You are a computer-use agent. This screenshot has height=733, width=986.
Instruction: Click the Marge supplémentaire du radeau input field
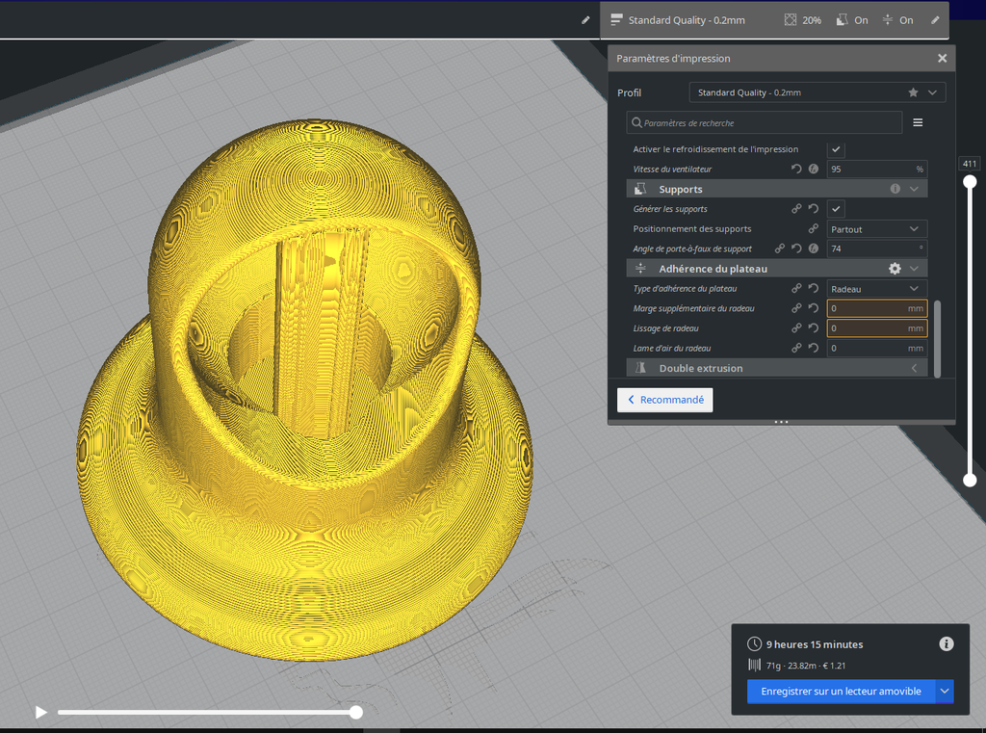click(871, 308)
